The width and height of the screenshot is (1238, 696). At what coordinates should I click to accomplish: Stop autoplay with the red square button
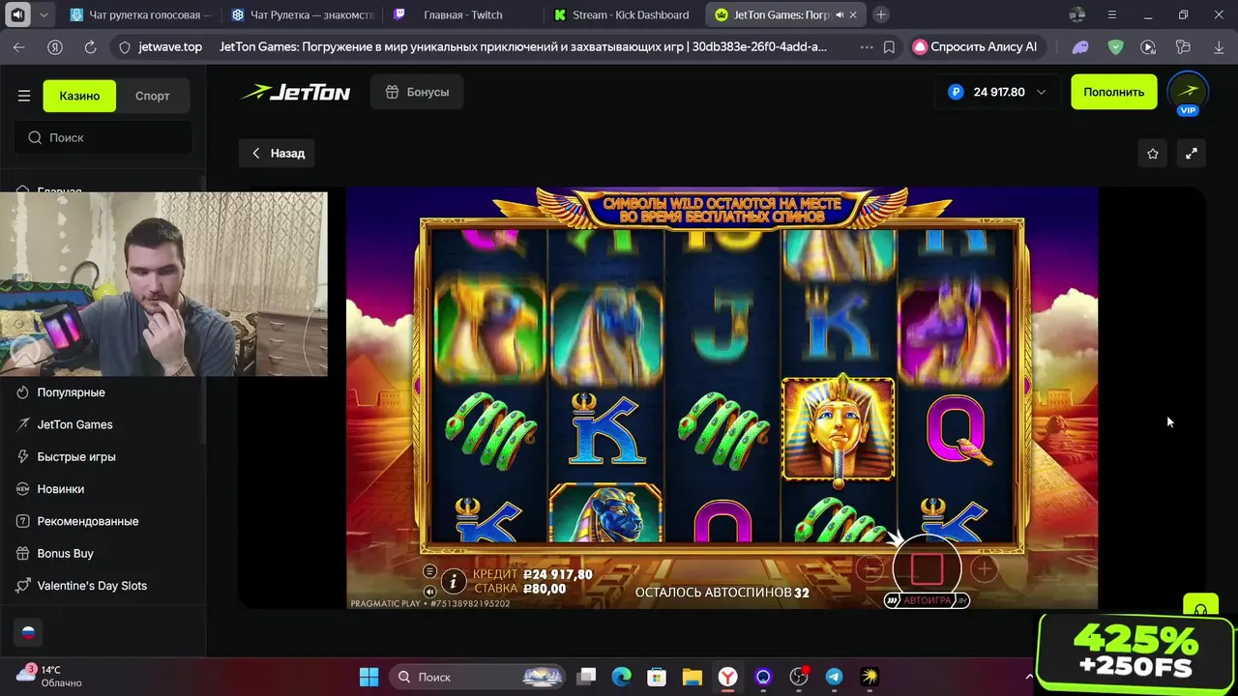pyautogui.click(x=927, y=569)
